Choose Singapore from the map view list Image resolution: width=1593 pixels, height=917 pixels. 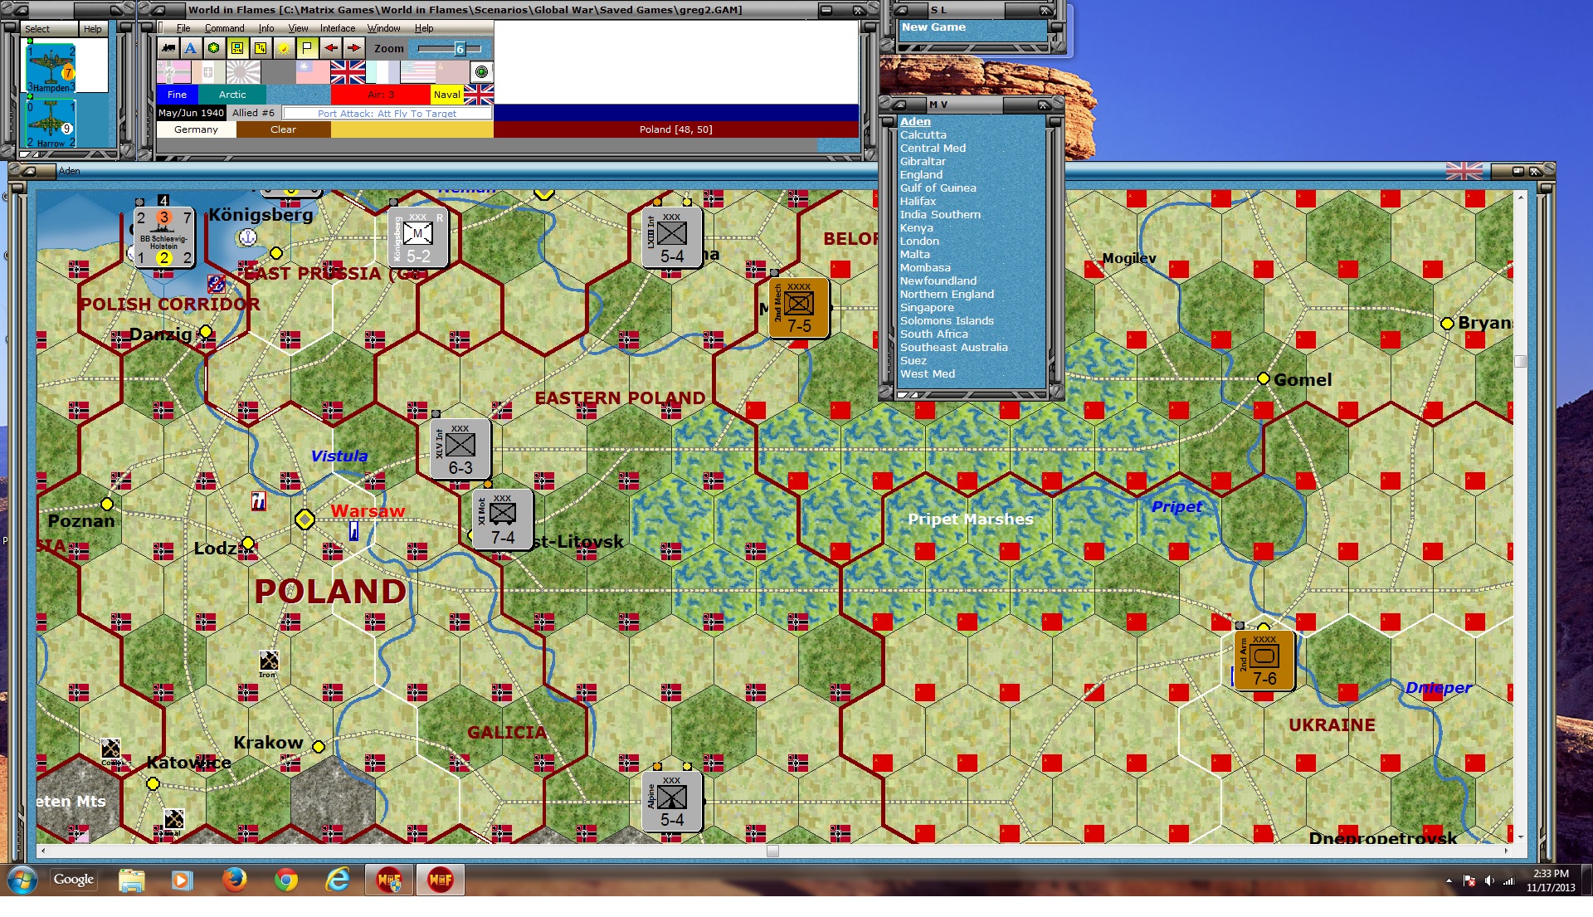pos(926,308)
